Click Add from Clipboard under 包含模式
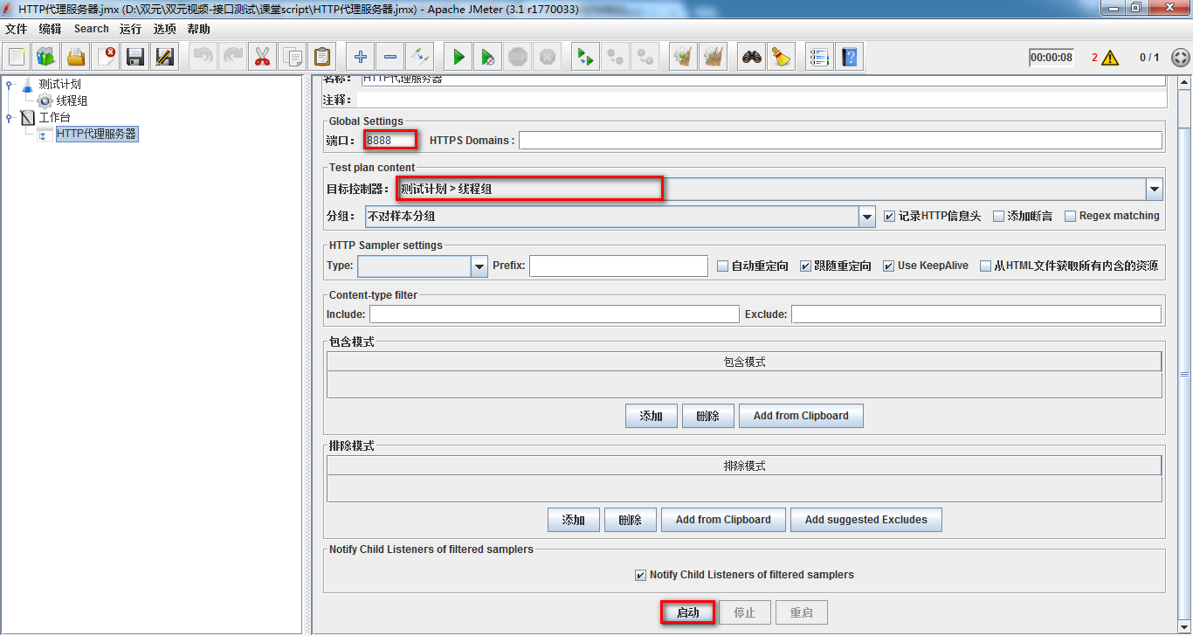The image size is (1193, 636). [x=801, y=416]
